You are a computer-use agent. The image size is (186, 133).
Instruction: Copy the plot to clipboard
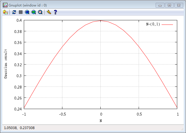click(5, 12)
